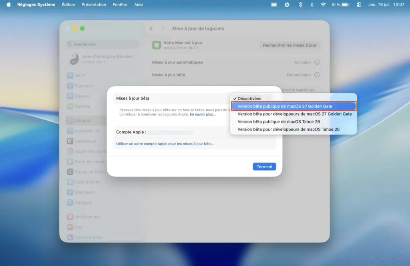Click the green checkmark update status icon
The height and width of the screenshot is (266, 410).
pyautogui.click(x=157, y=45)
